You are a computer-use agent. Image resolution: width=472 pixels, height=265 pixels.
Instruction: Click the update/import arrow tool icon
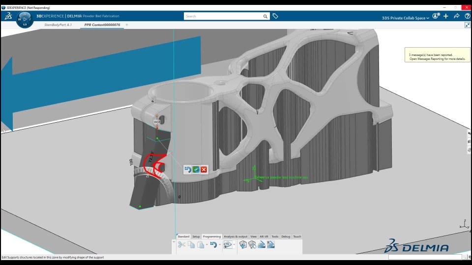[228, 245]
